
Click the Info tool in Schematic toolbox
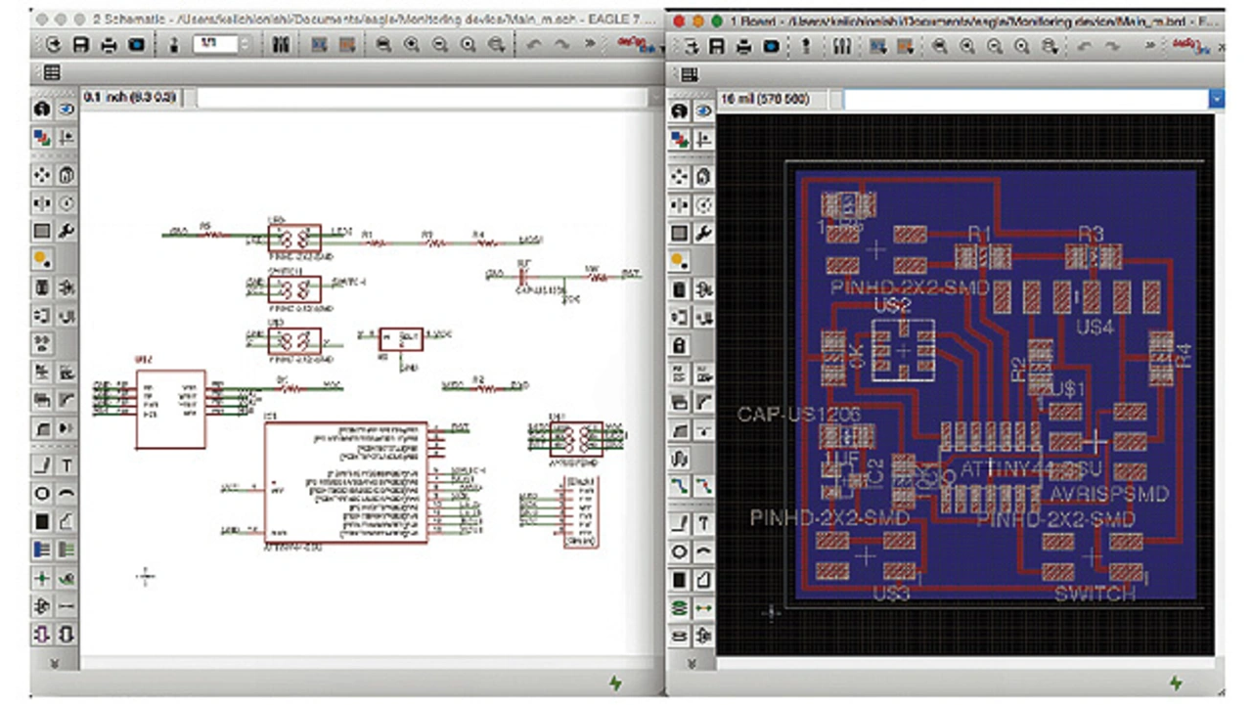[42, 110]
